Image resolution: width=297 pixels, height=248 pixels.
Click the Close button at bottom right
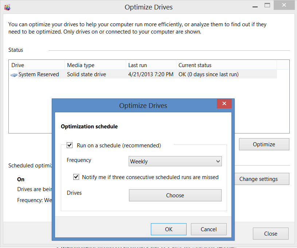271,234
